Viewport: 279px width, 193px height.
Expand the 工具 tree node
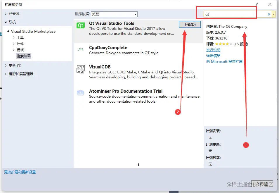13,37
